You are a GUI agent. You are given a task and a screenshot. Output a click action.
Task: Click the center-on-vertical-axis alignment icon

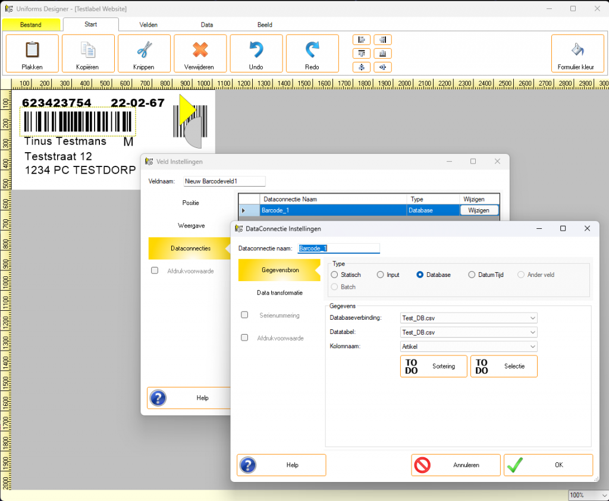coord(361,67)
